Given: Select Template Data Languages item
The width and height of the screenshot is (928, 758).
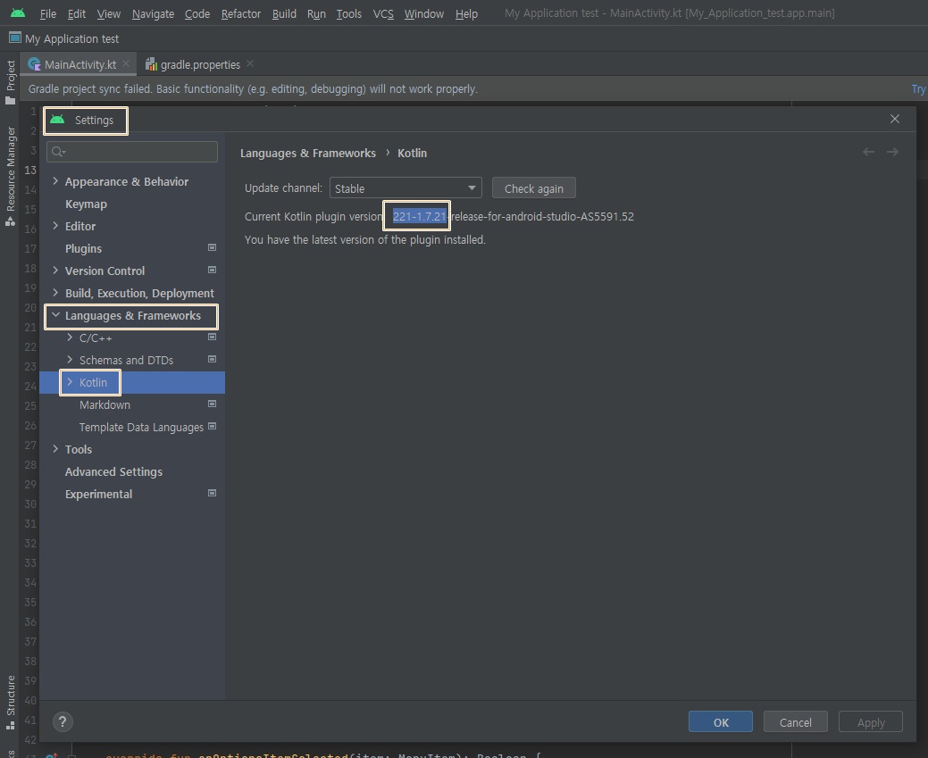Looking at the screenshot, I should coord(141,428).
